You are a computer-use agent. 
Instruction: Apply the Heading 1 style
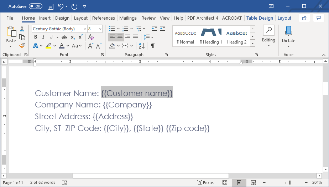pos(211,36)
